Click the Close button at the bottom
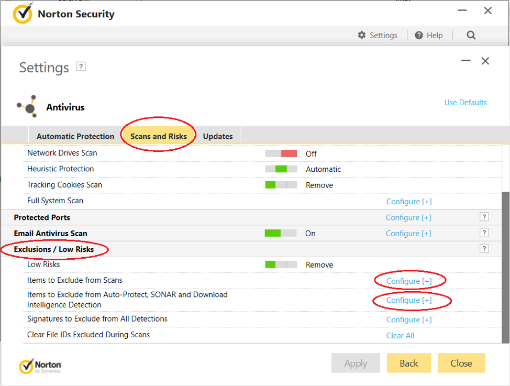 pyautogui.click(x=461, y=363)
